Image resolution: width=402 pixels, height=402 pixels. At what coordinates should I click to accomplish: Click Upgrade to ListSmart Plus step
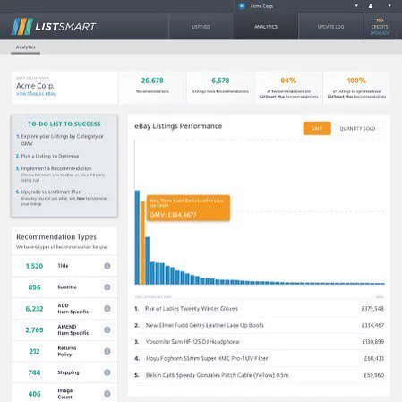61,198
